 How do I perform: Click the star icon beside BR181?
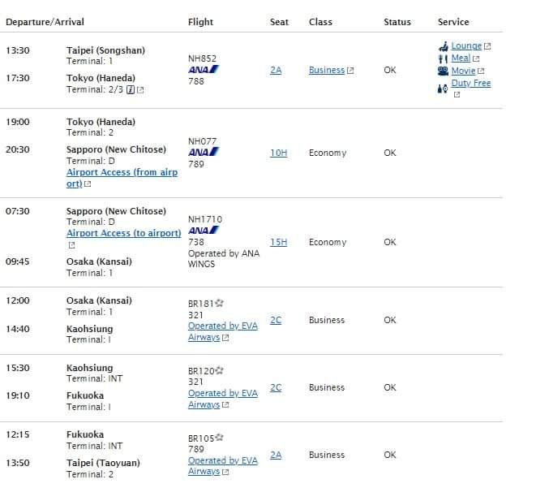tap(219, 304)
